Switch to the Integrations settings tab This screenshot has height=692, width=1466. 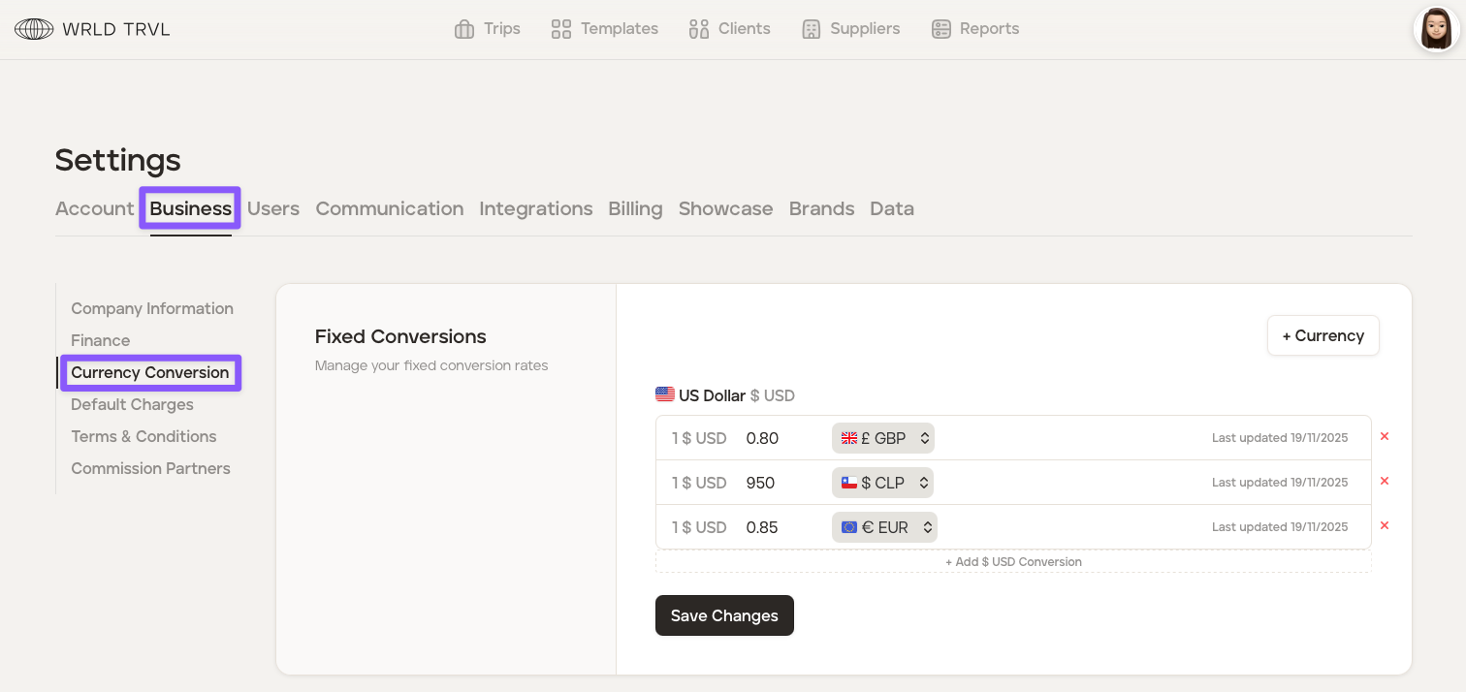535,208
